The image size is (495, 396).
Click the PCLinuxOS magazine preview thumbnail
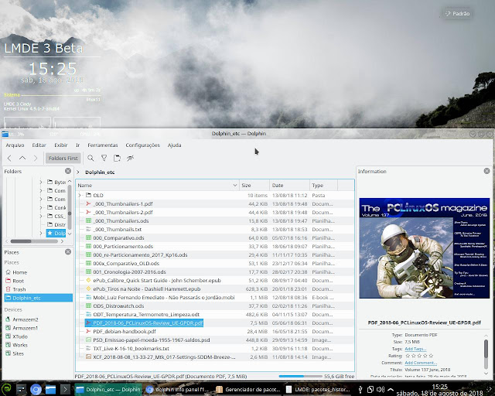[425, 248]
